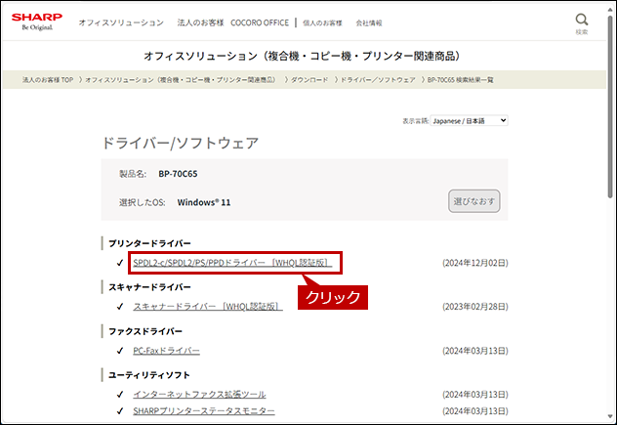The height and width of the screenshot is (425, 617).
Task: Click the オフィスソリューション（複合機・コピー機・プリンター関連商品） page banner heading
Action: (x=303, y=57)
